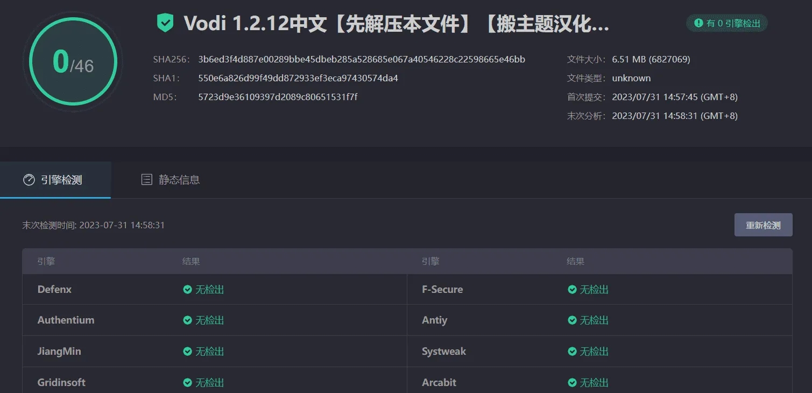Click the 有 0 引擎检出 badge
812x393 pixels.
coord(726,23)
